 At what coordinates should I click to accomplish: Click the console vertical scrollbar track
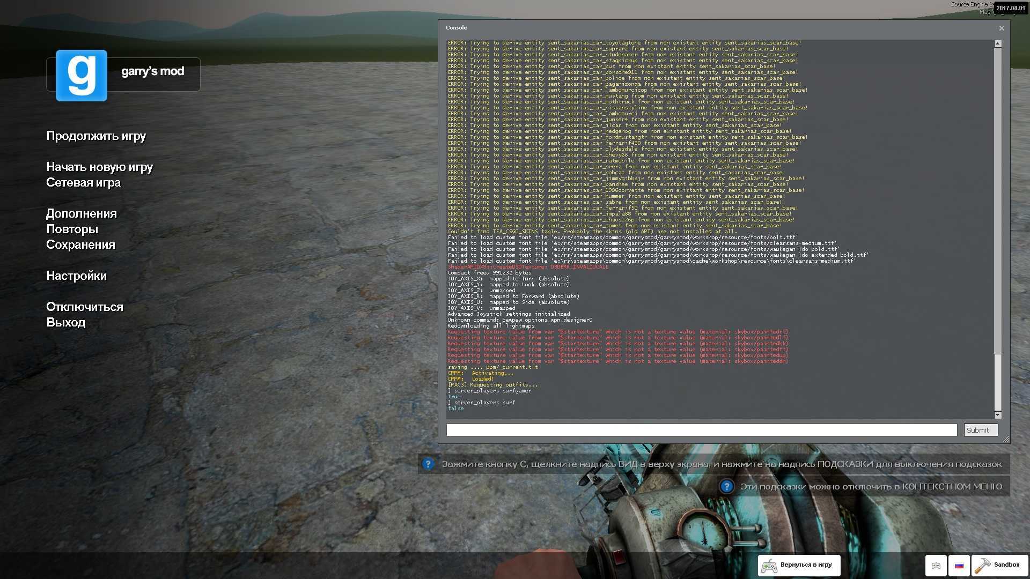coord(997,229)
